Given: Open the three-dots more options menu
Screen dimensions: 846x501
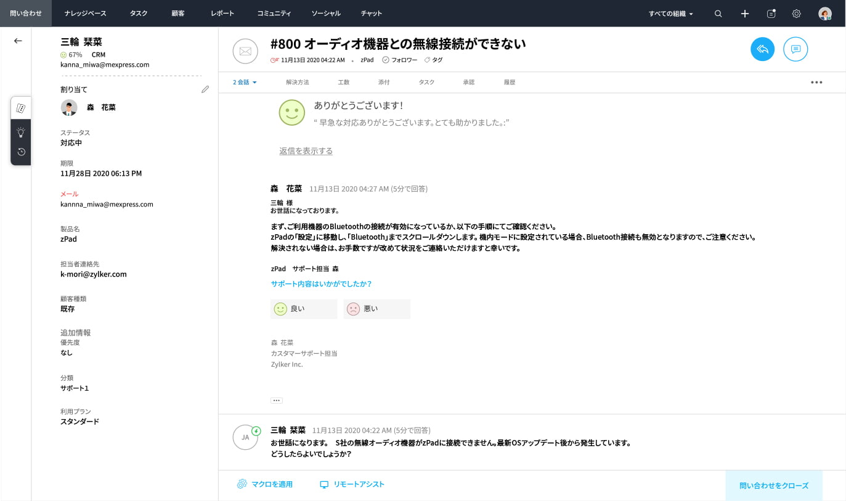Looking at the screenshot, I should (816, 83).
